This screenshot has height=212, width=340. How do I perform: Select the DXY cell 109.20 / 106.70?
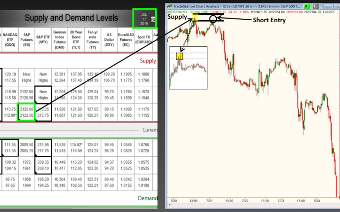tap(109, 77)
